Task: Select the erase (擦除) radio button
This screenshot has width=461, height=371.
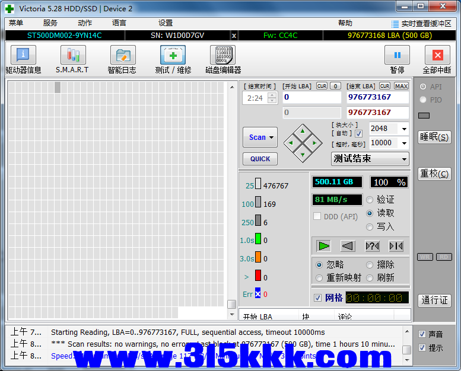Action: [x=370, y=265]
